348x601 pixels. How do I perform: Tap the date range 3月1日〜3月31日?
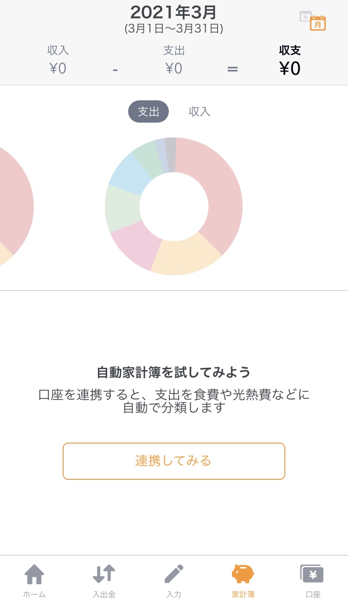click(174, 29)
